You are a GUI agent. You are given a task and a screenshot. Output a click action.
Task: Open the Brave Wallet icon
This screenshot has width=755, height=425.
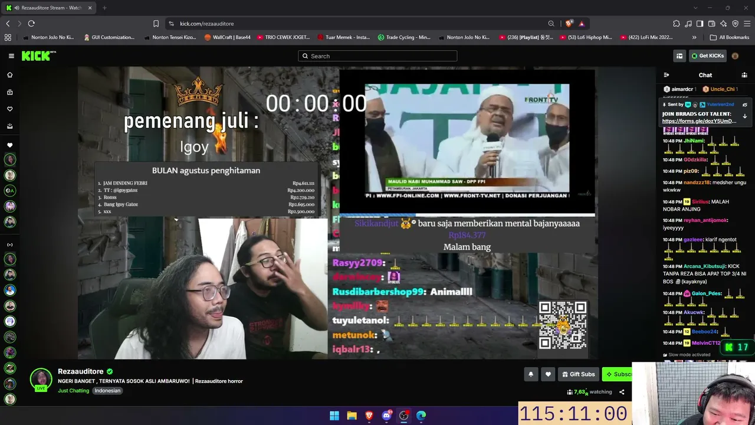(x=711, y=24)
